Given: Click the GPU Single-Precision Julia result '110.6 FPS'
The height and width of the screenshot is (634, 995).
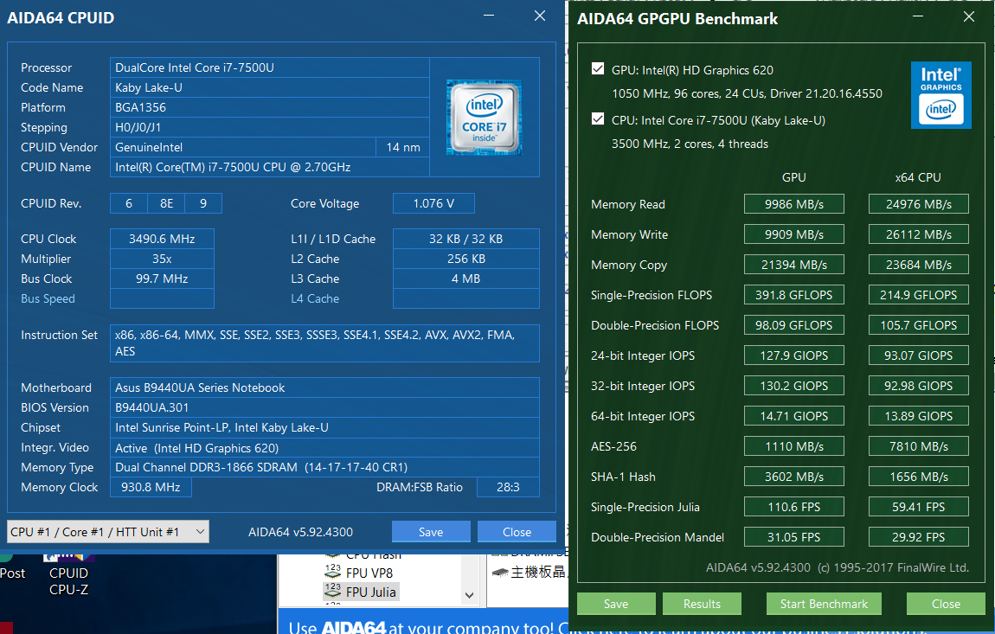Looking at the screenshot, I should (794, 507).
